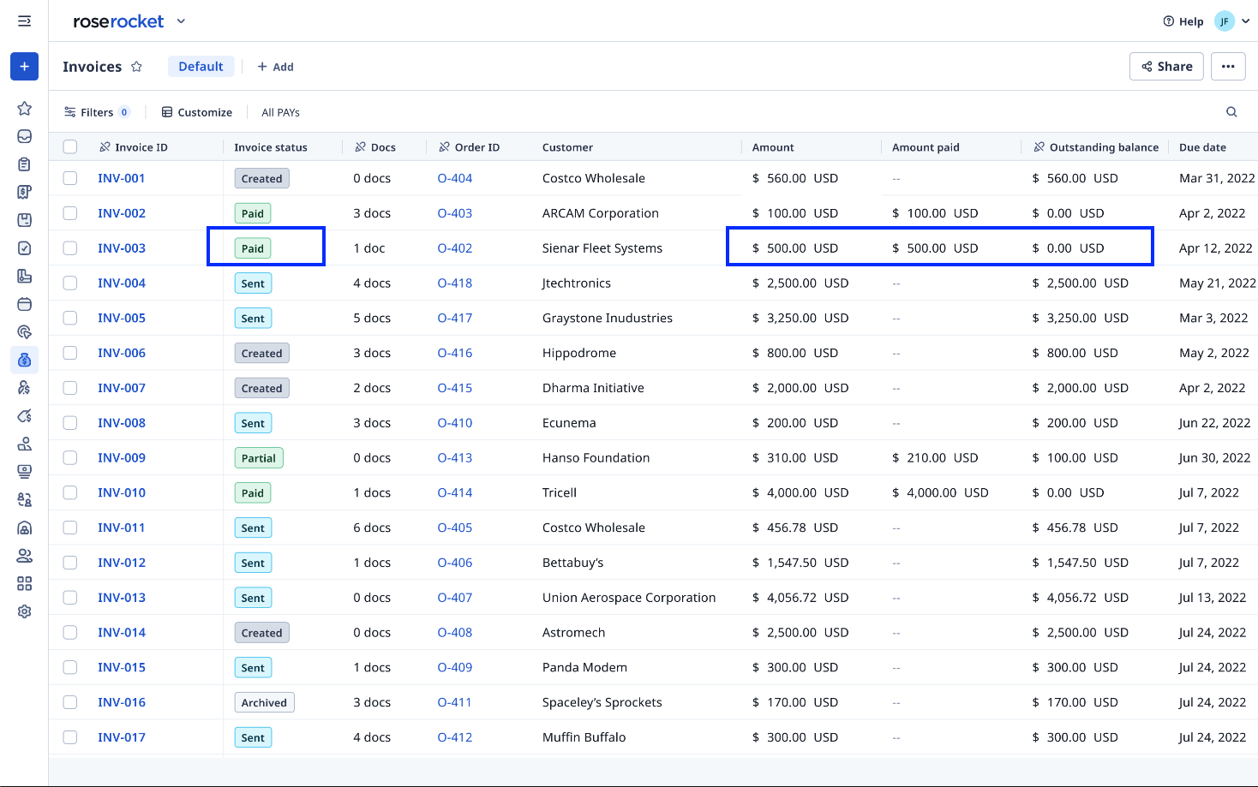Click the $ 210.00 USD amount paid
Screen dimensions: 1258x787
[935, 457]
